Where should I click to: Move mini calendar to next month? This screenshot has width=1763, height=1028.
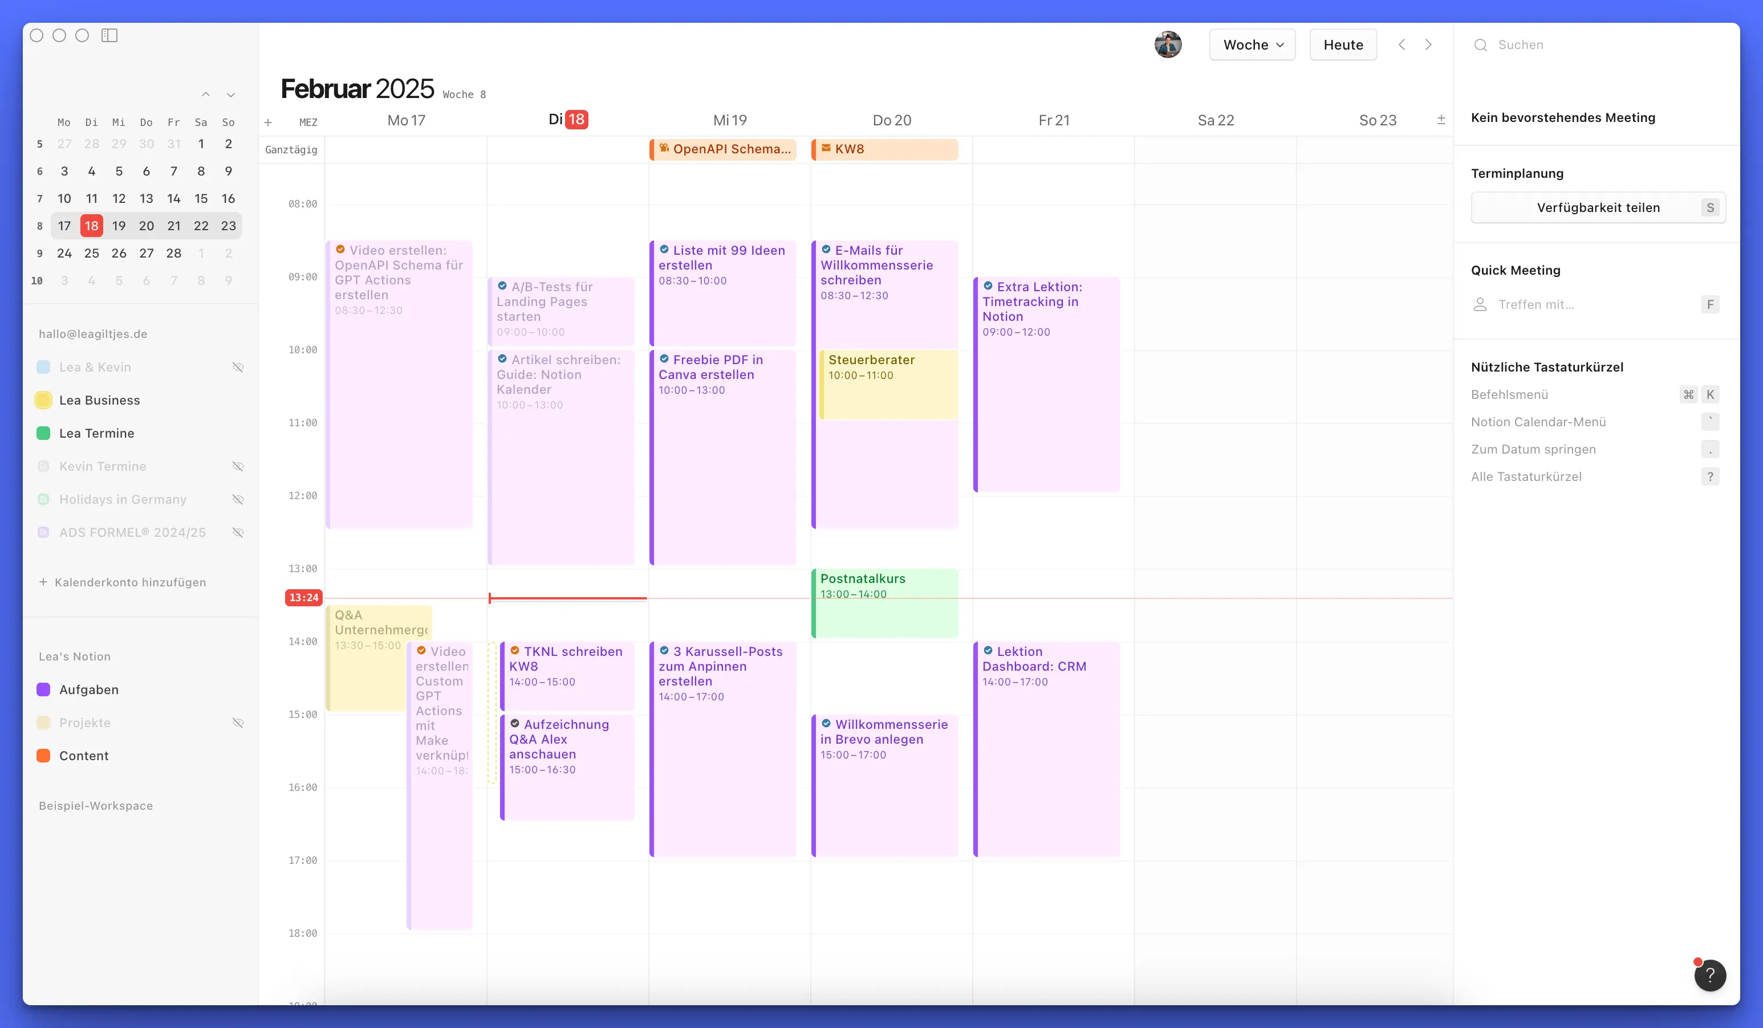231,95
